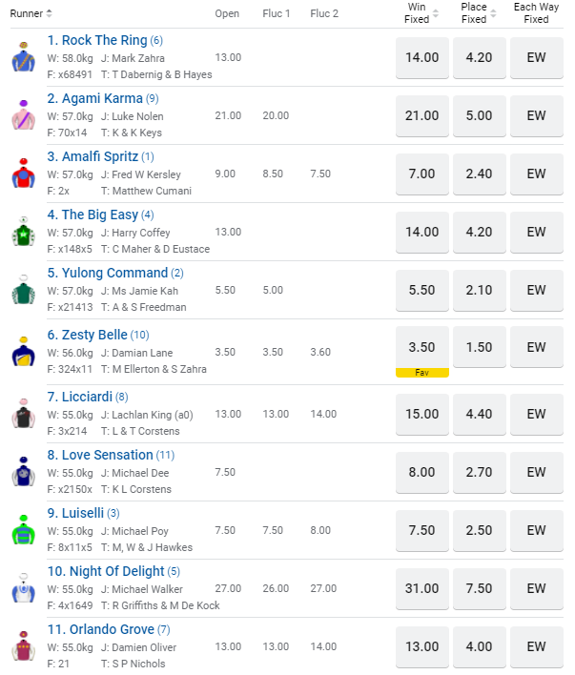Click Agami Karma pink jockey silks icon
This screenshot has width=575, height=675.
pyautogui.click(x=23, y=116)
